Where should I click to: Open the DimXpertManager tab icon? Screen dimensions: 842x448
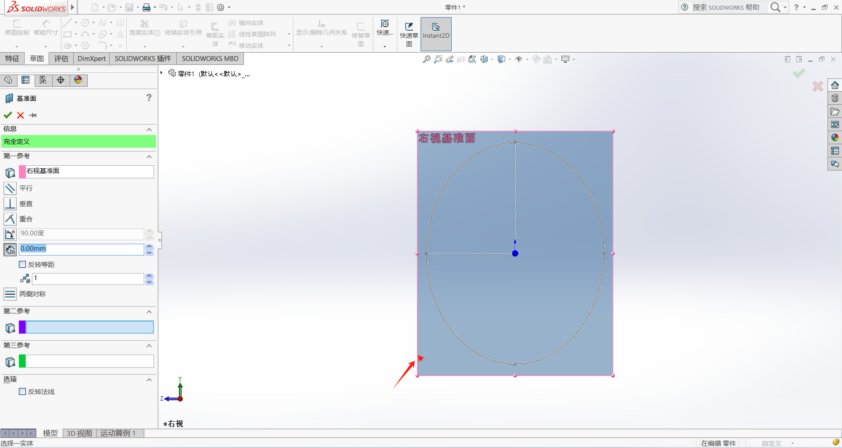point(61,80)
